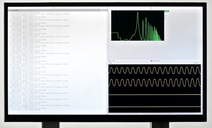Open the dbCut dropdown in frequency analyzer
Viewport: 212px width, 128px height.
167,20
